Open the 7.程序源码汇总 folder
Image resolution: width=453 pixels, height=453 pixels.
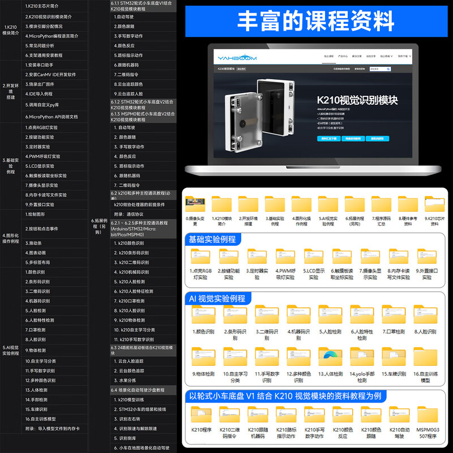tap(380, 203)
